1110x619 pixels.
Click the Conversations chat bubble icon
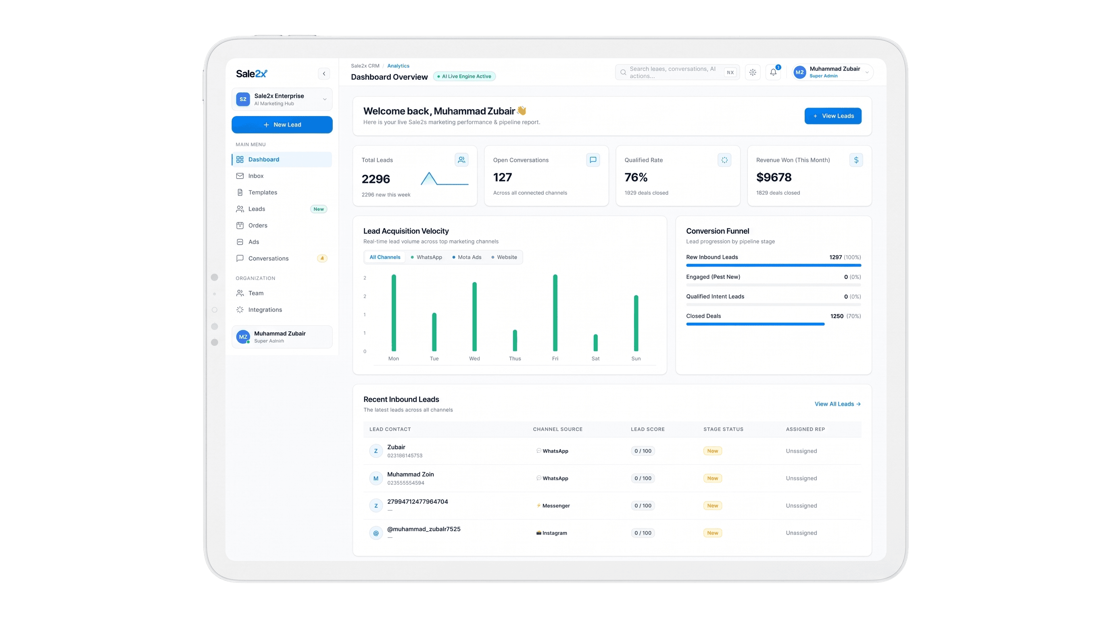(240, 258)
